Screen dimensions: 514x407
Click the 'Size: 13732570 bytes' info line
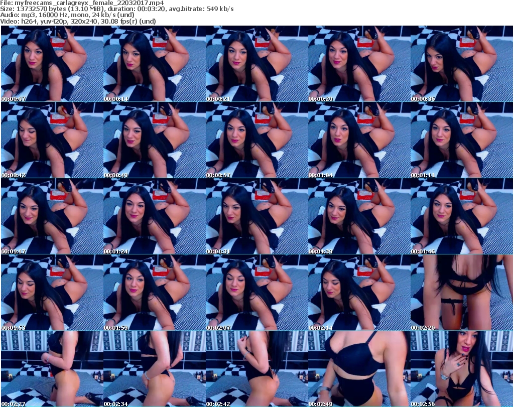coord(116,9)
